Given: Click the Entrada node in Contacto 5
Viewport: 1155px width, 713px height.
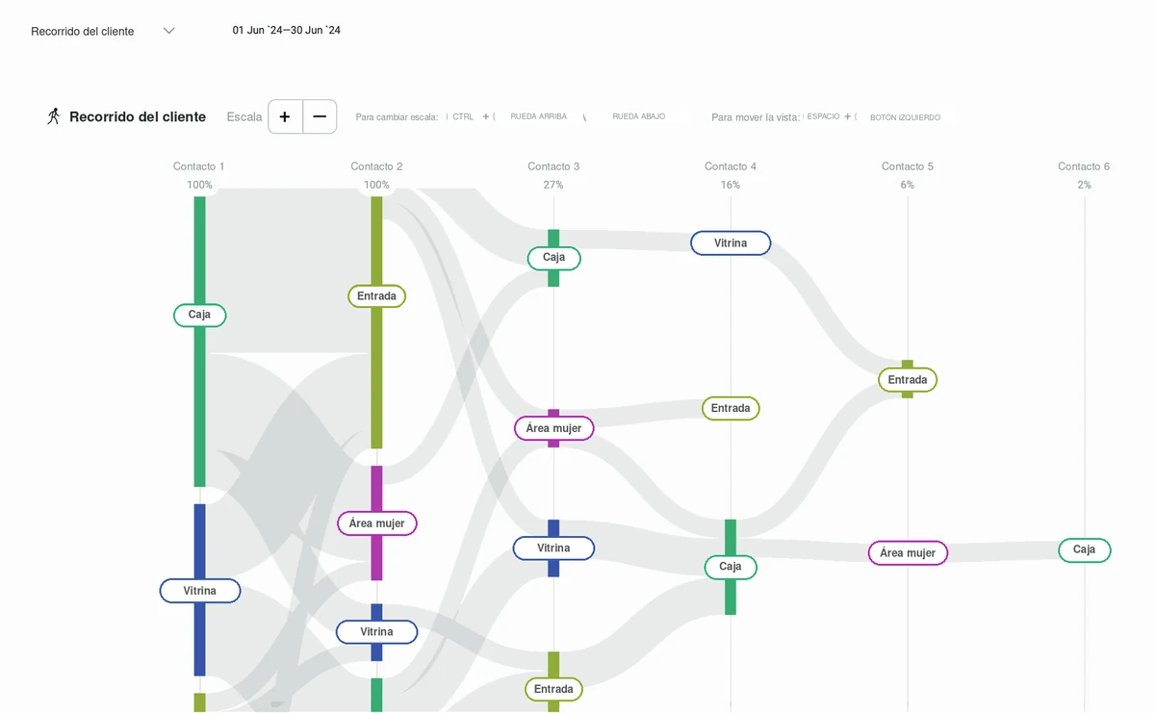Looking at the screenshot, I should click(x=908, y=380).
